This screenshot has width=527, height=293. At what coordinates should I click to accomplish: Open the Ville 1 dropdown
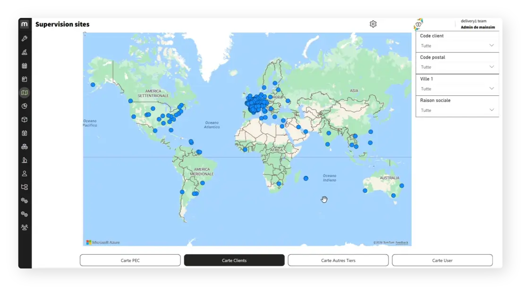click(457, 89)
